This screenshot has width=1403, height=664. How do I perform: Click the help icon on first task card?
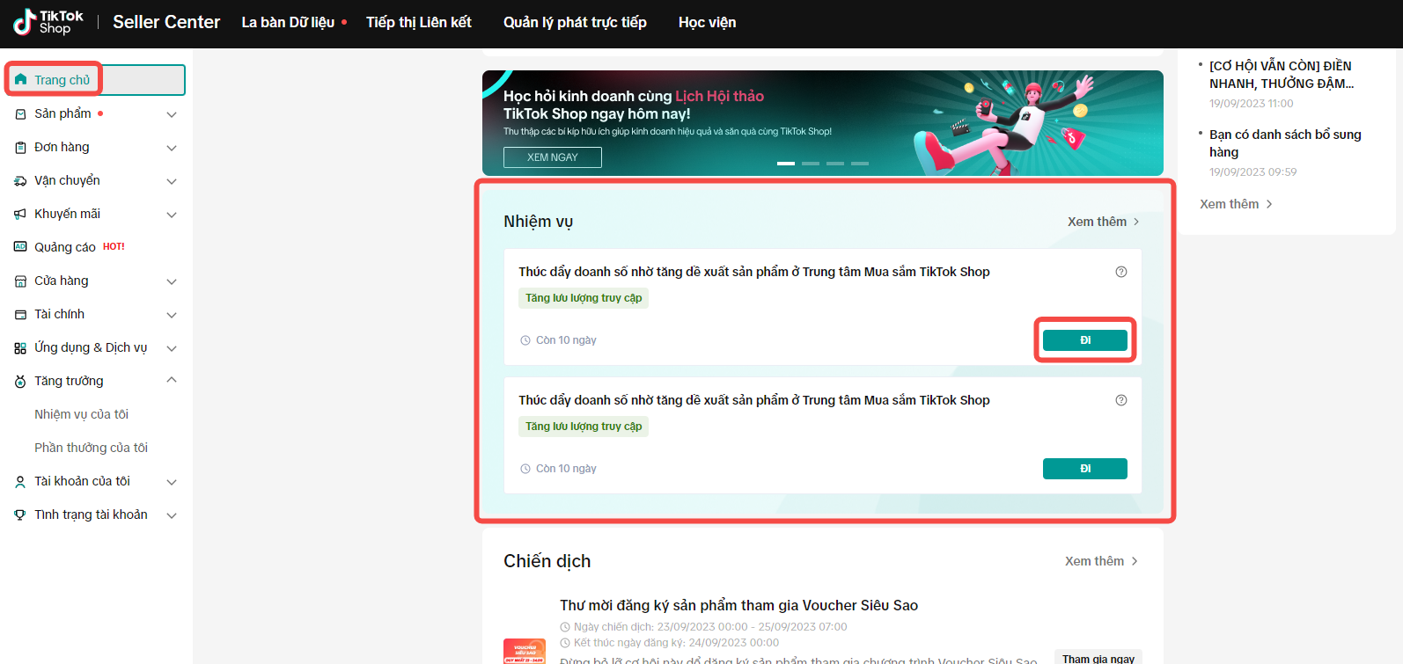click(x=1121, y=272)
